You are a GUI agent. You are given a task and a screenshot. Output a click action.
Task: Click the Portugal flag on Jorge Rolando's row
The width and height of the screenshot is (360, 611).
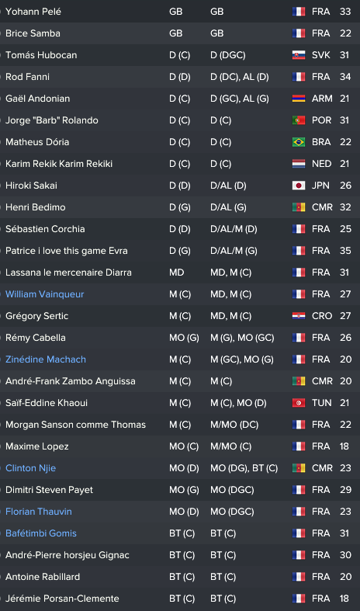click(299, 120)
